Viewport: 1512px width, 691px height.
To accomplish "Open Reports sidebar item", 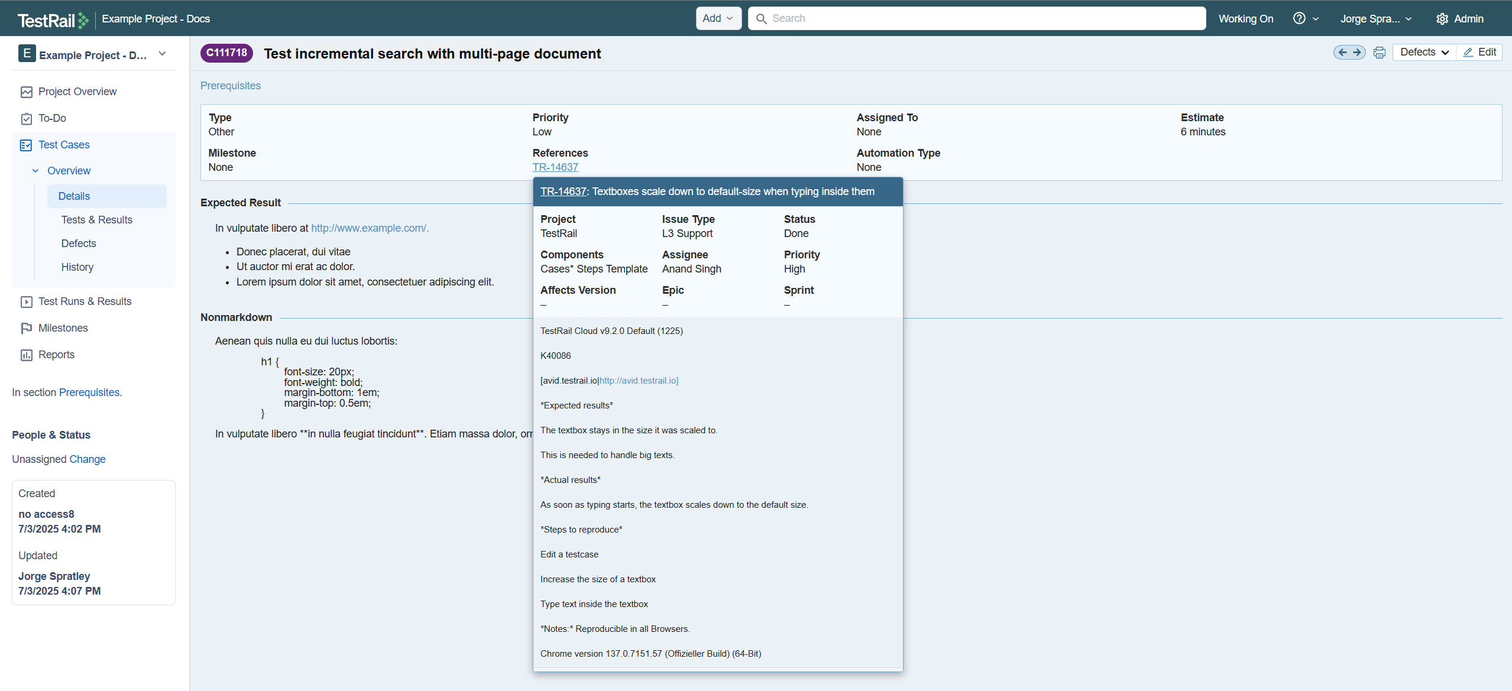I will (56, 355).
